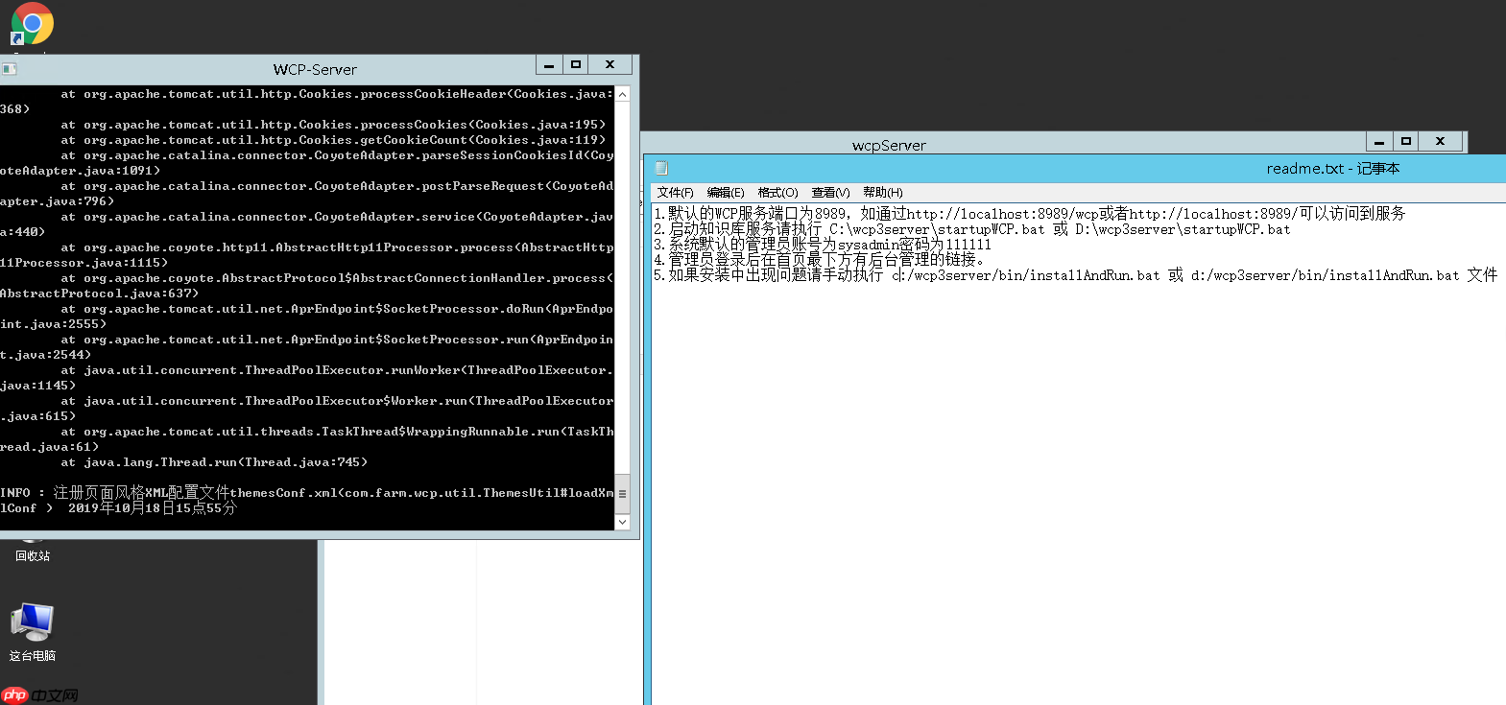Click Notepad line 4 about 后台管理 link
Image resolution: width=1506 pixels, height=705 pixels.
[x=819, y=260]
